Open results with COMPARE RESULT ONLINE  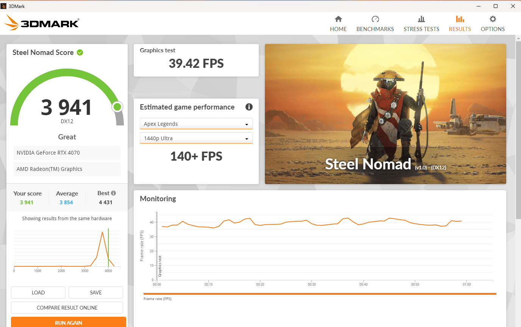[x=67, y=307]
